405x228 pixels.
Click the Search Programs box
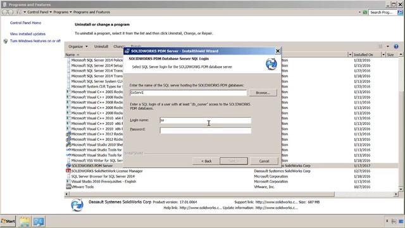click(x=382, y=12)
